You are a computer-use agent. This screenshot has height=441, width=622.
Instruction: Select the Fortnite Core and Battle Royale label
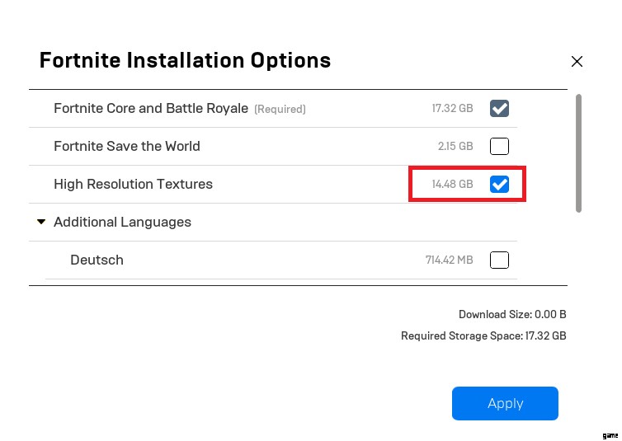tap(151, 109)
